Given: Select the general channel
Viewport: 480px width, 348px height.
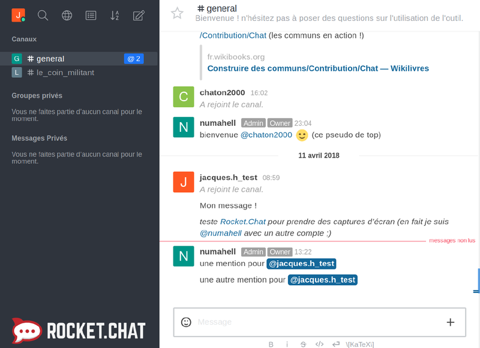Looking at the screenshot, I should (x=50, y=59).
